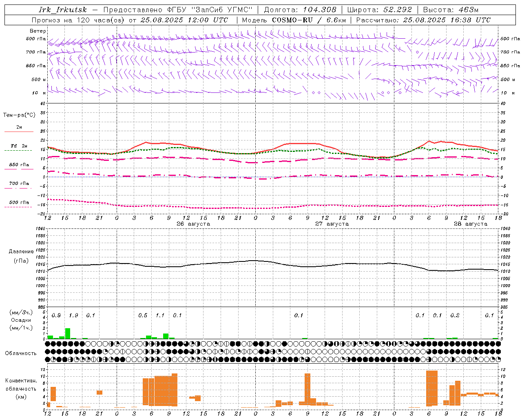
Task: Click the 'Давление' pressure panel label
Action: click(x=21, y=252)
